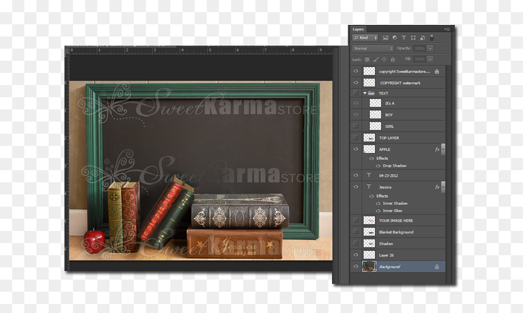
Task: Hide the copyright Sweetkarmastore layer
Action: click(x=356, y=71)
